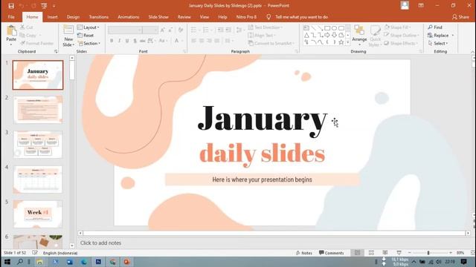Select slide 2 thumbnail
This screenshot has height=267, width=476.
[x=38, y=110]
